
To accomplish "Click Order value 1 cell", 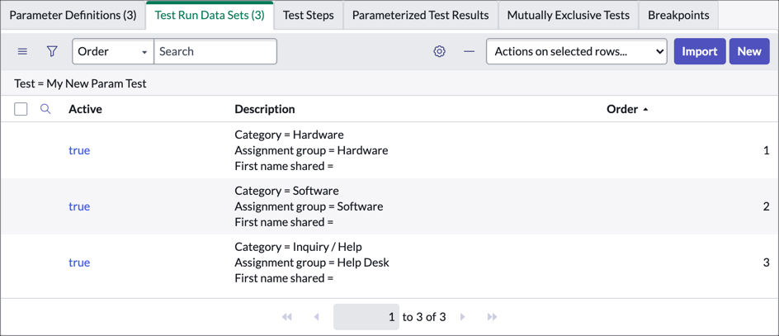I will tap(767, 150).
